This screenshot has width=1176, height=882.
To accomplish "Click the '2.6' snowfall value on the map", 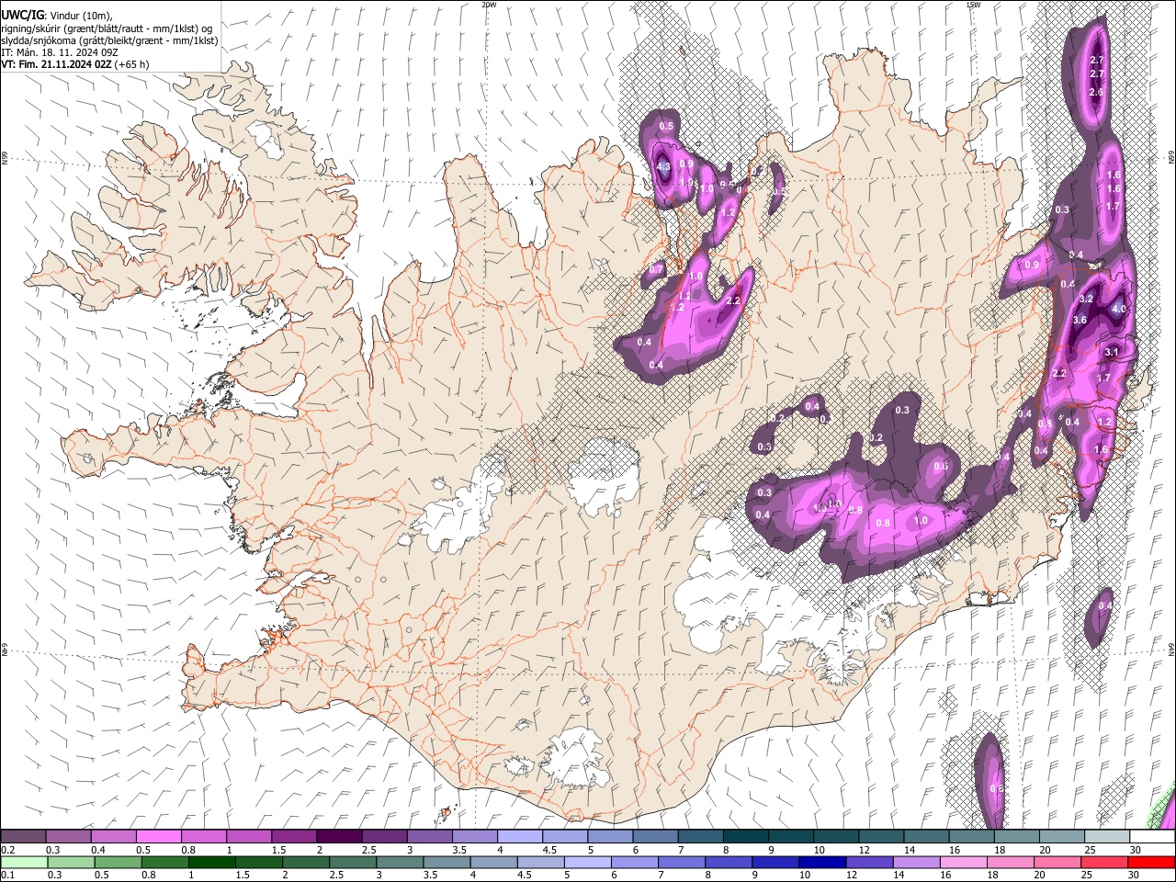I will 1096,93.
